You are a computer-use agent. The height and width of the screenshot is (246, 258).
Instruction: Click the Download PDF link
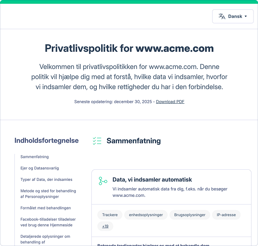pos(170,102)
